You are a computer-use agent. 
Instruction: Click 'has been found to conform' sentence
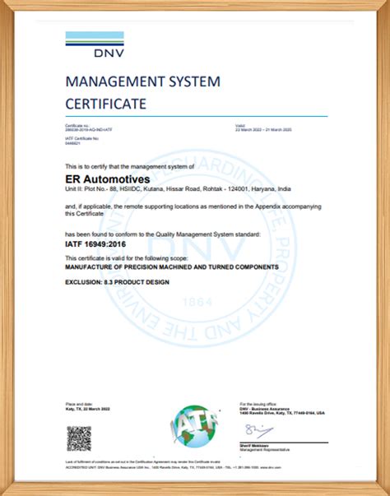click(x=163, y=234)
